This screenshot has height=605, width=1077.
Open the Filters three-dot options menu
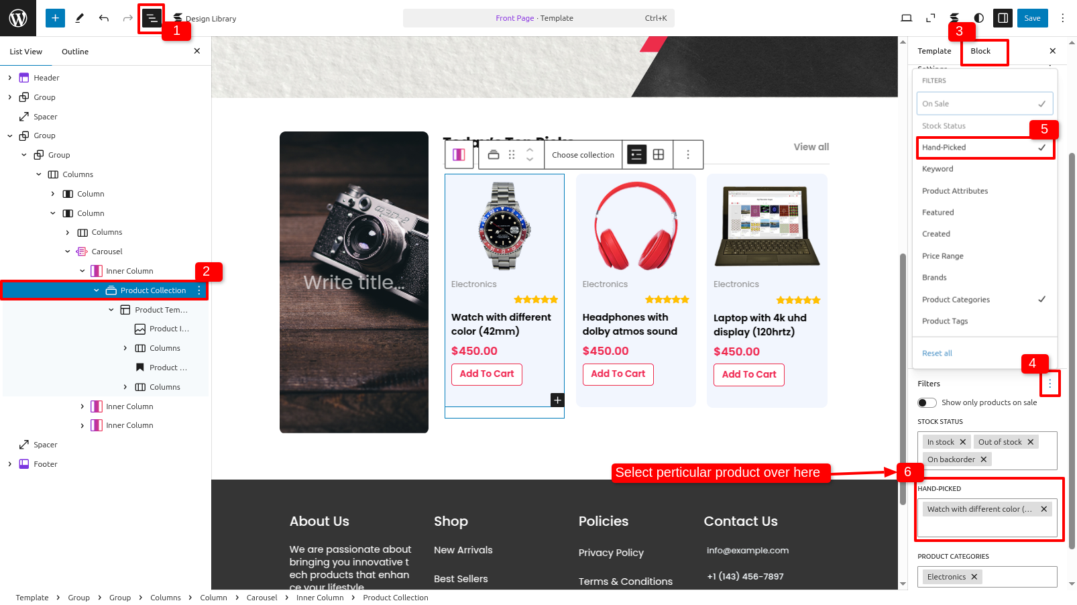pyautogui.click(x=1050, y=384)
